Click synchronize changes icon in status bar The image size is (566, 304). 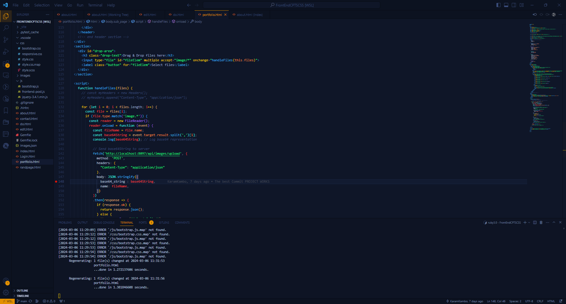click(30, 301)
